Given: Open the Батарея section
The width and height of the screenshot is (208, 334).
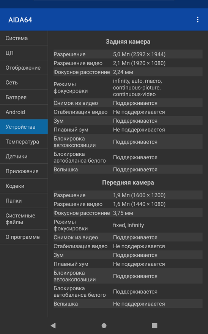Looking at the screenshot, I should pyautogui.click(x=24, y=97).
